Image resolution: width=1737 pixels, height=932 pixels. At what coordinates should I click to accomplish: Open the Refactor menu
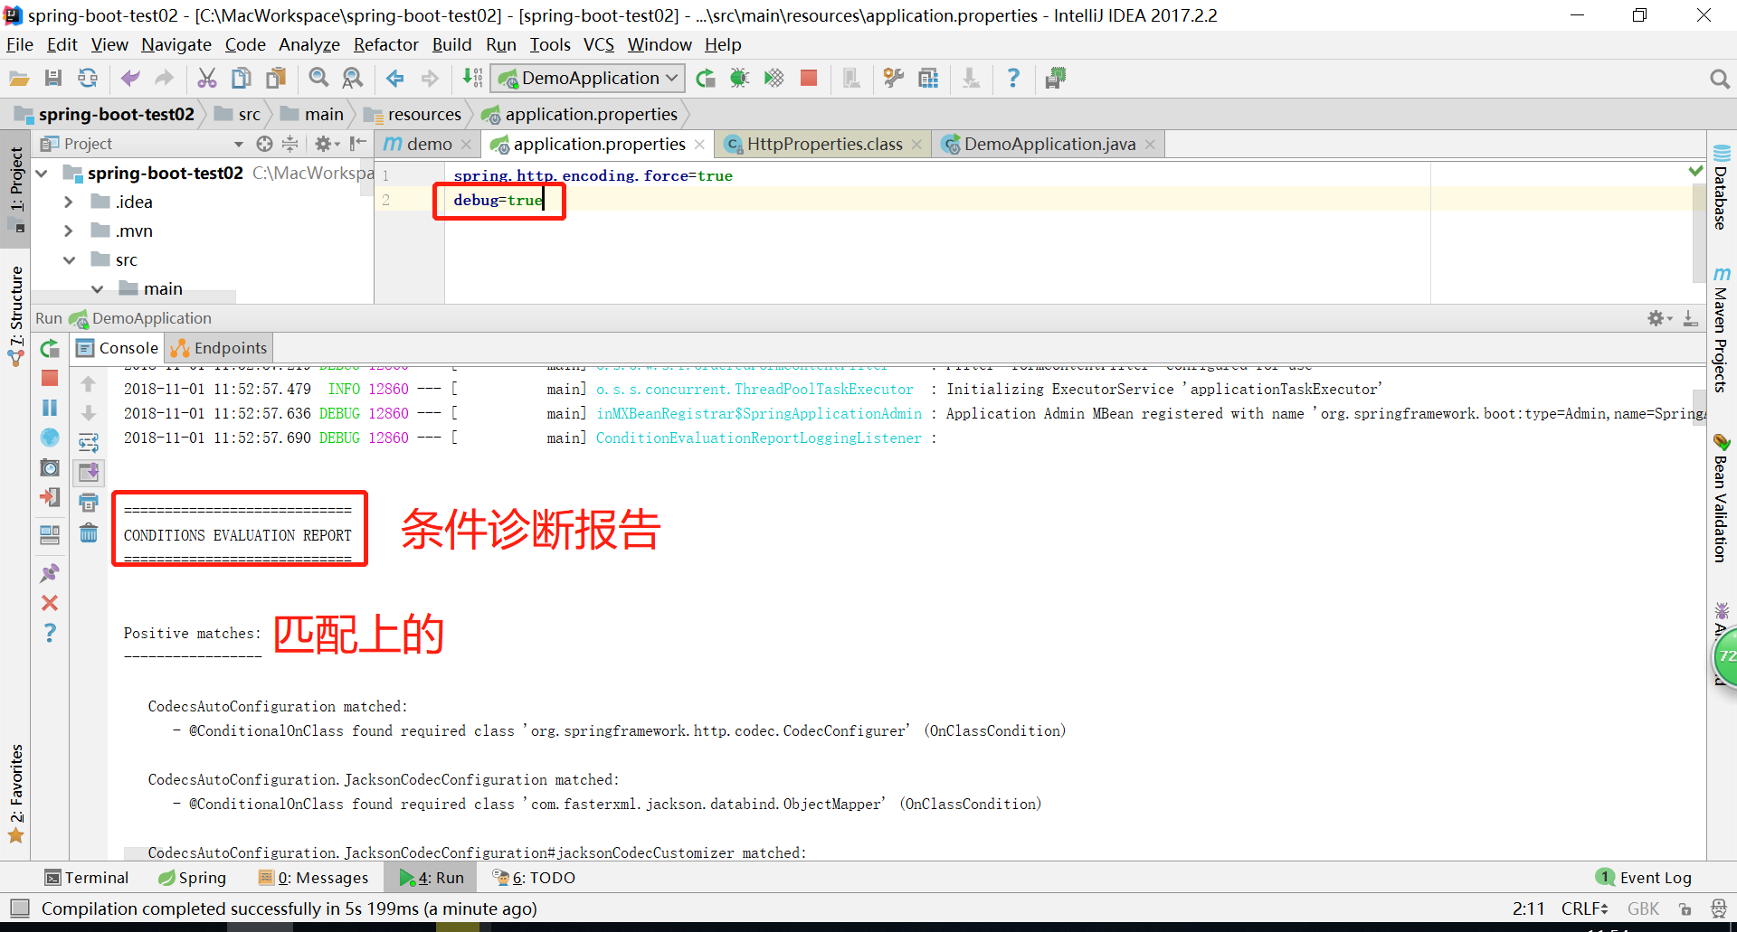tap(386, 44)
